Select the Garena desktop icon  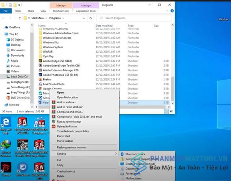point(6,169)
